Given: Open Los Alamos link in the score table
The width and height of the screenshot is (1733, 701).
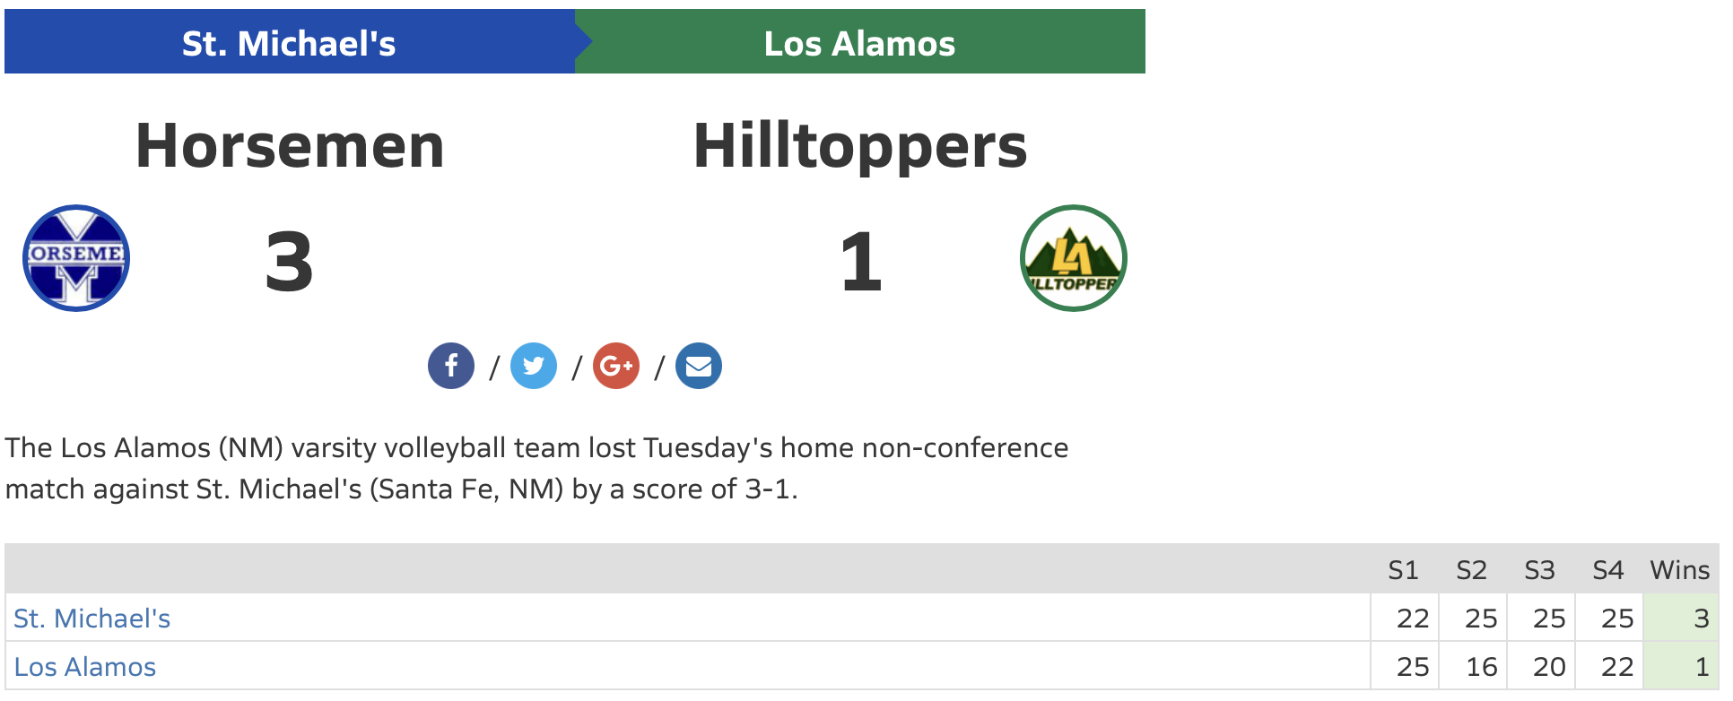Looking at the screenshot, I should (x=85, y=667).
